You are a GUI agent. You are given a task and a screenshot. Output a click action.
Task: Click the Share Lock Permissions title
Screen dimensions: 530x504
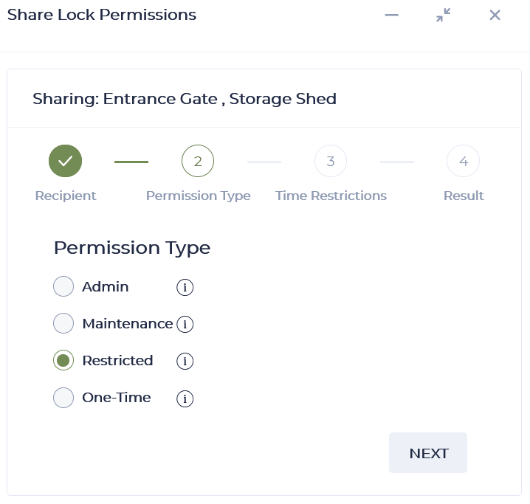pos(102,15)
